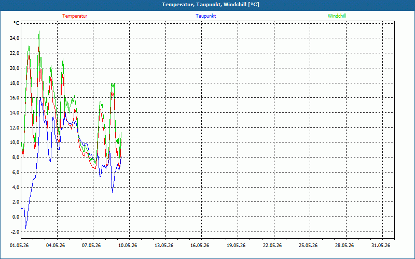Image resolution: width=415 pixels, height=259 pixels.
Task: Click the 04.05.26 date label
Action: pos(56,246)
